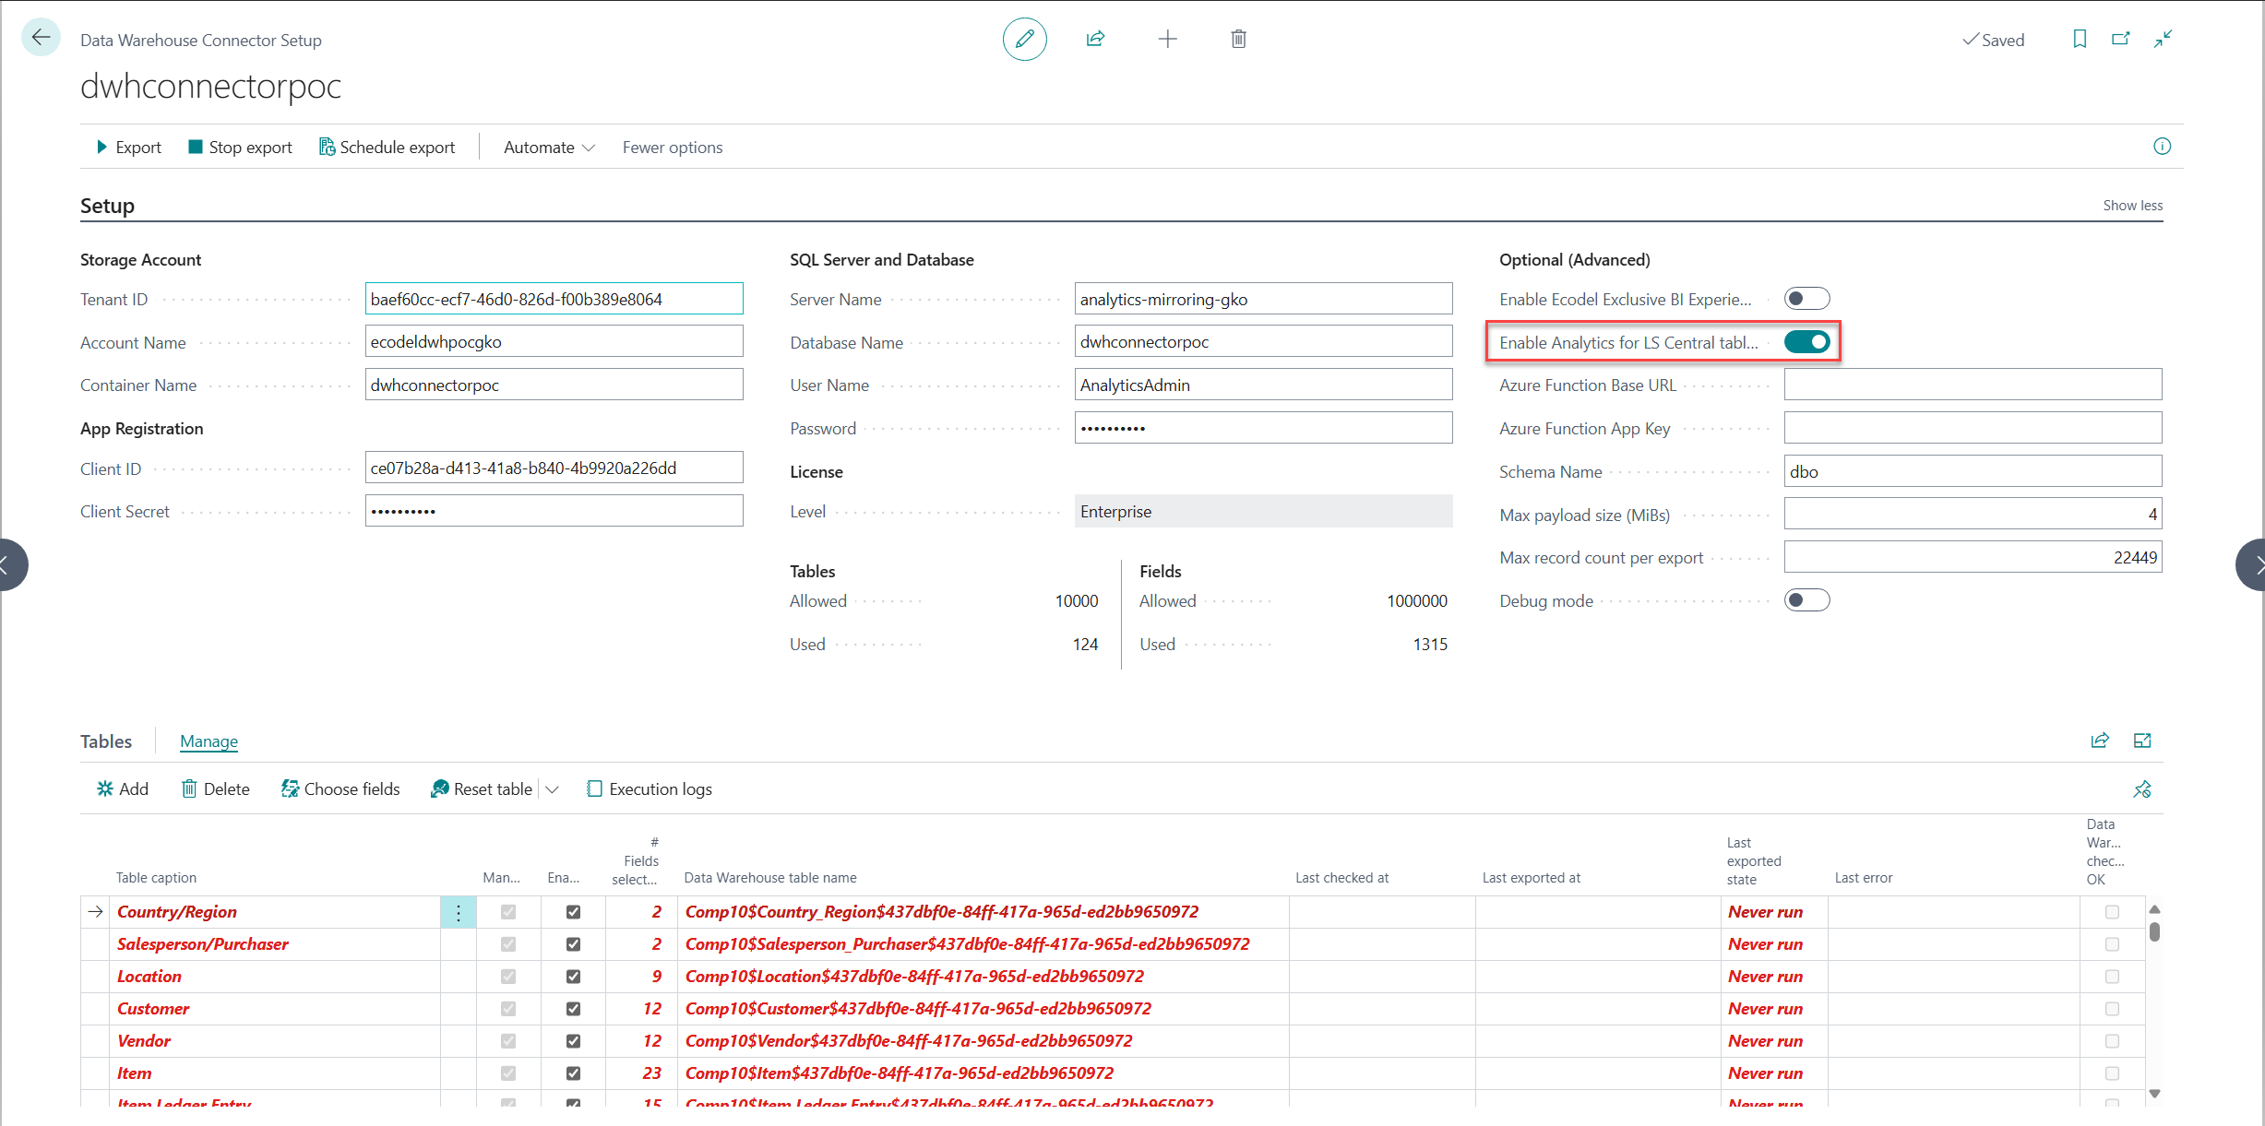Screen dimensions: 2265x1126
Task: Click the trash delete icon in header
Action: point(1238,39)
